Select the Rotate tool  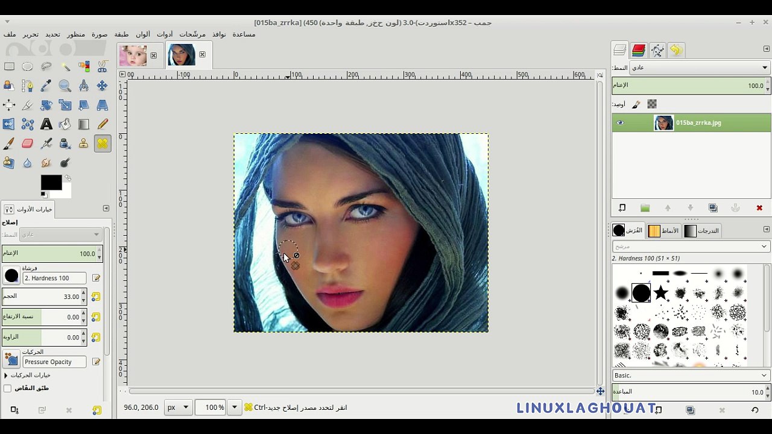click(46, 105)
